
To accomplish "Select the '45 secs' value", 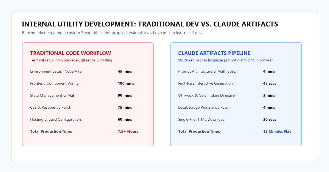I will [x=270, y=83].
